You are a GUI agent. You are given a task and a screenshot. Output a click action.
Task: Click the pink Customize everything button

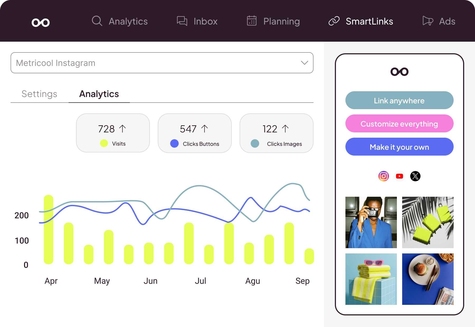pyautogui.click(x=399, y=123)
